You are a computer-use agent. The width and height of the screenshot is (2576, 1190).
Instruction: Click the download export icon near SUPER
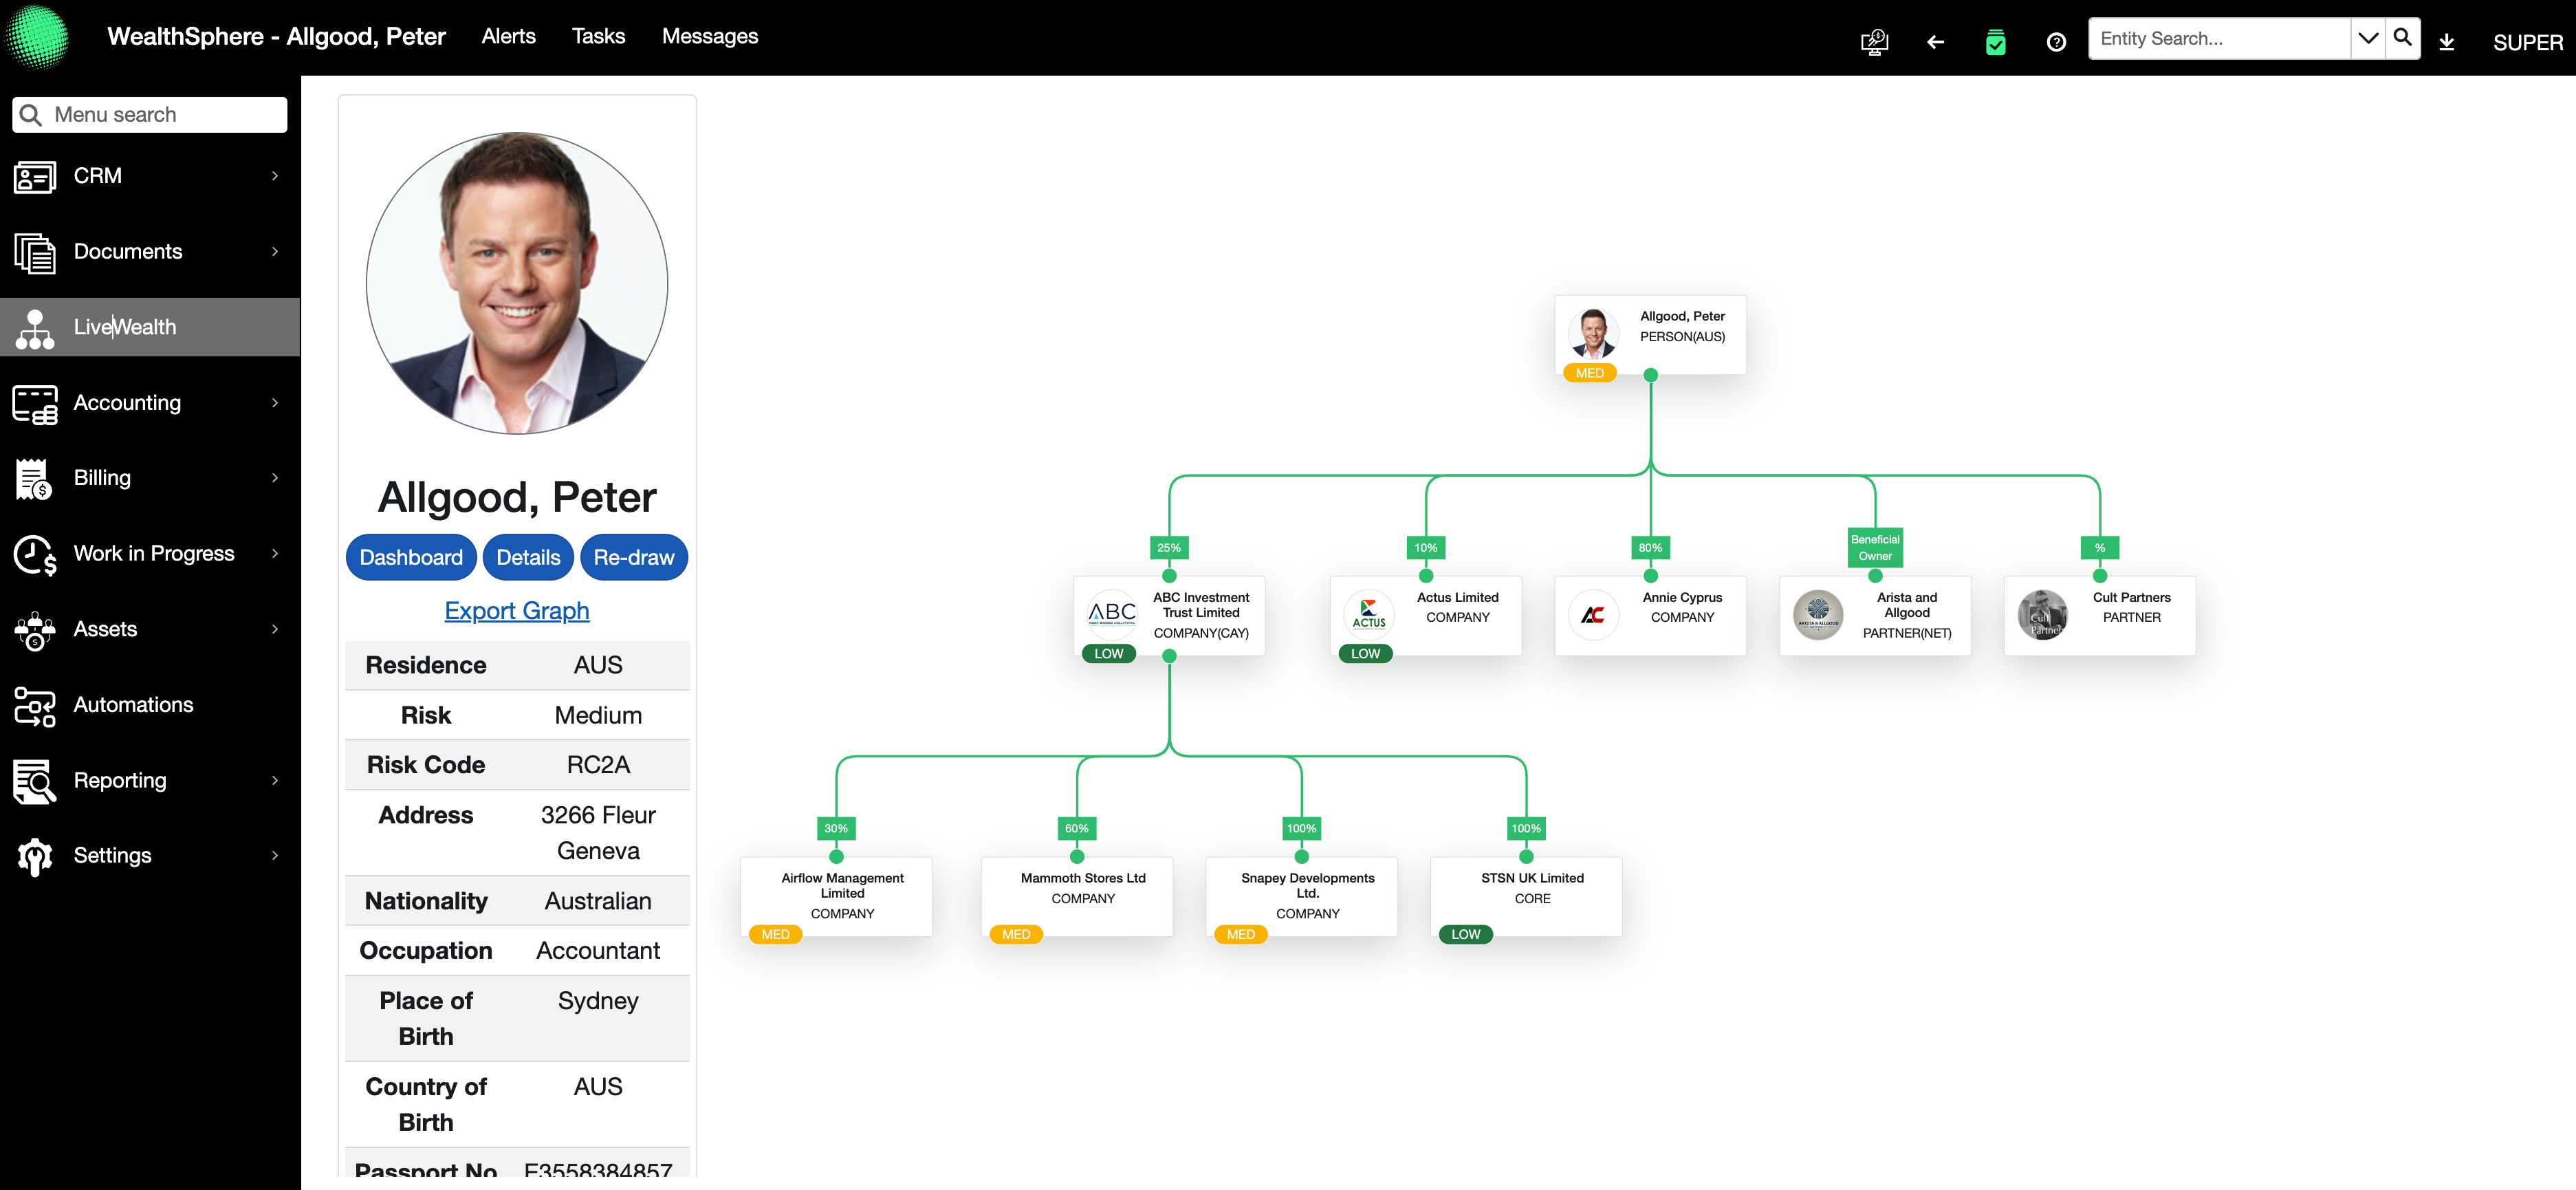(2447, 42)
